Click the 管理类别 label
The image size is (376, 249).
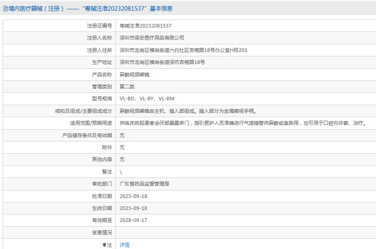tap(102, 87)
